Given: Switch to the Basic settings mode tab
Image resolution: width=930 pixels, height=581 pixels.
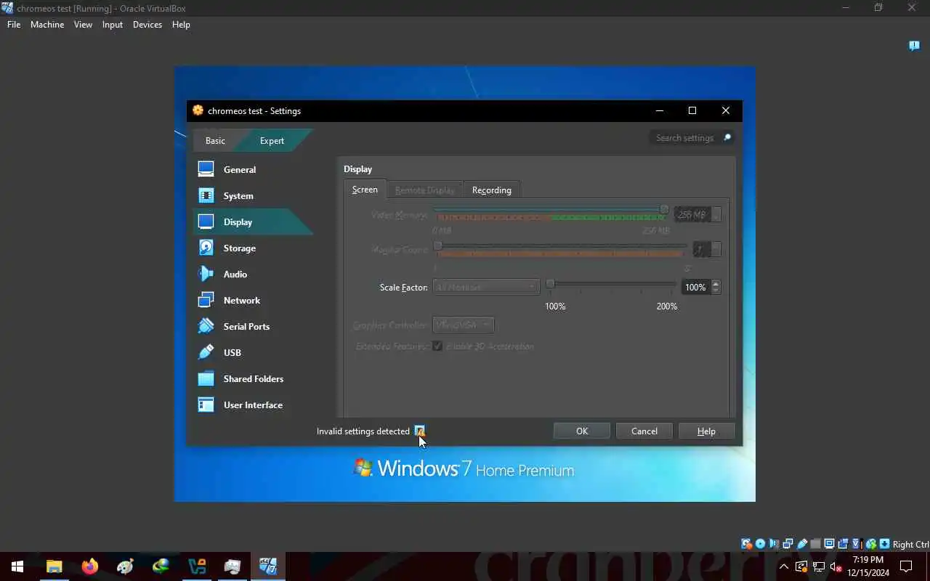Looking at the screenshot, I should (215, 140).
